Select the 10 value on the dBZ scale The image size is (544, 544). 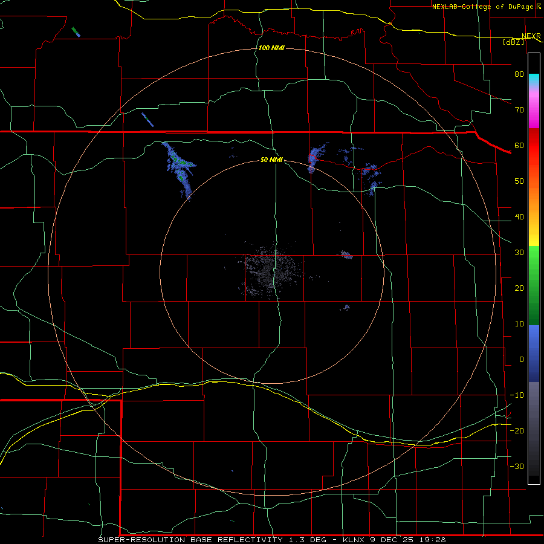(519, 324)
